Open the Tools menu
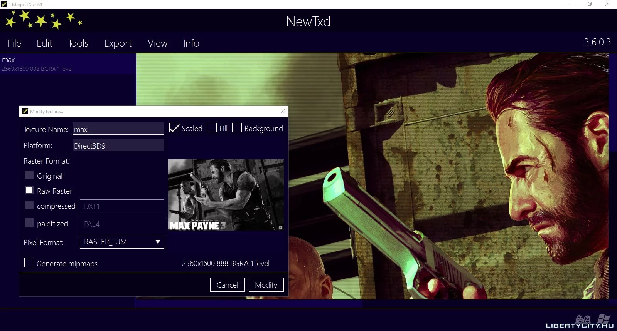The width and height of the screenshot is (617, 331). 78,43
